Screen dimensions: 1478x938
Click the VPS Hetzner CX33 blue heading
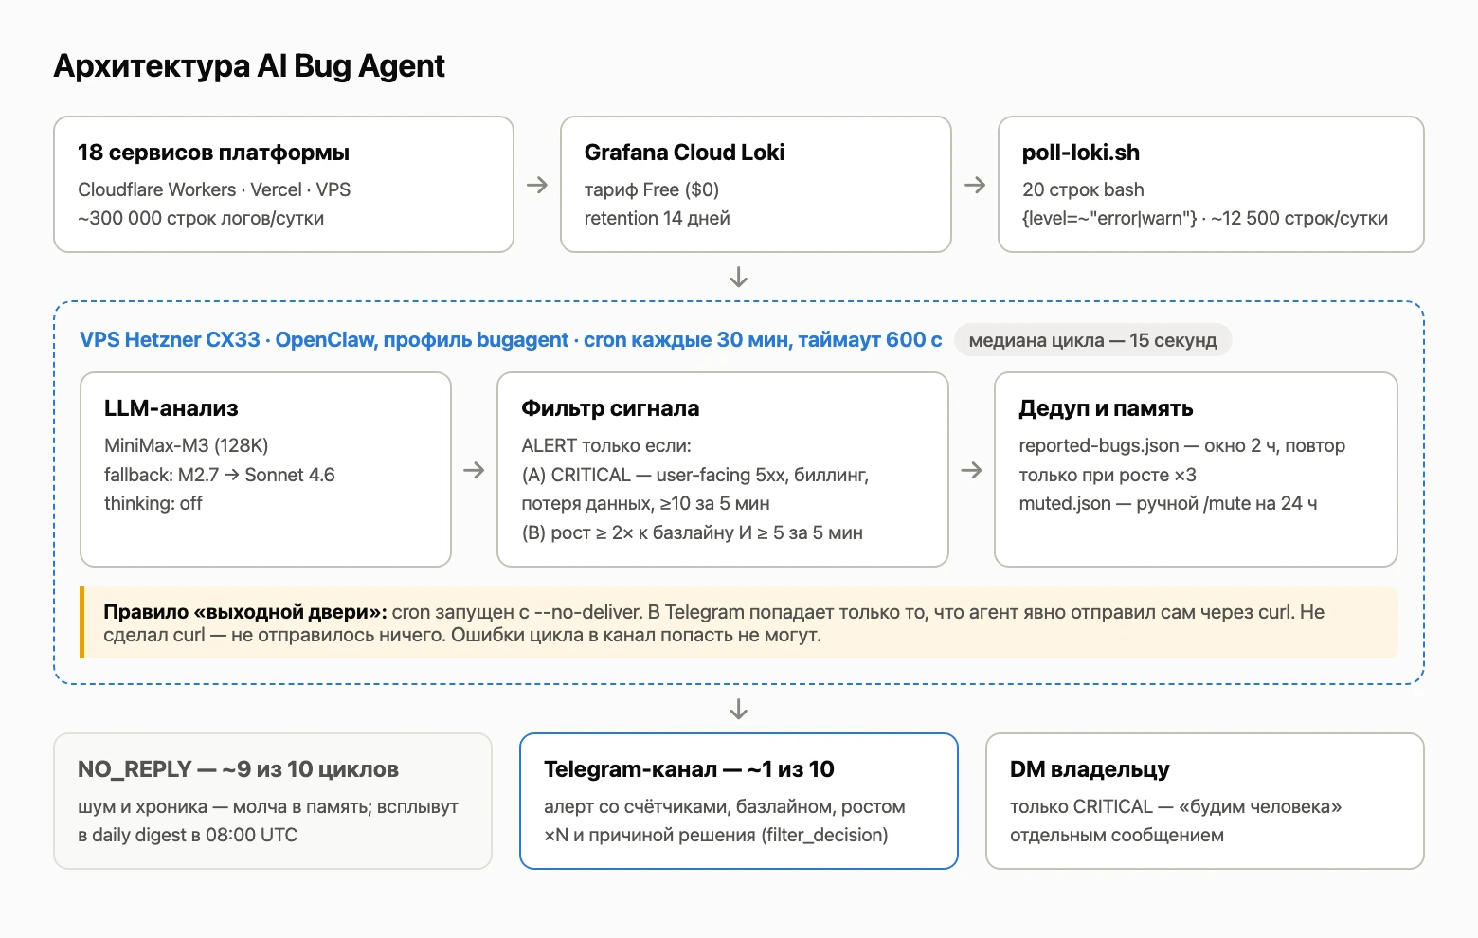pyautogui.click(x=511, y=340)
